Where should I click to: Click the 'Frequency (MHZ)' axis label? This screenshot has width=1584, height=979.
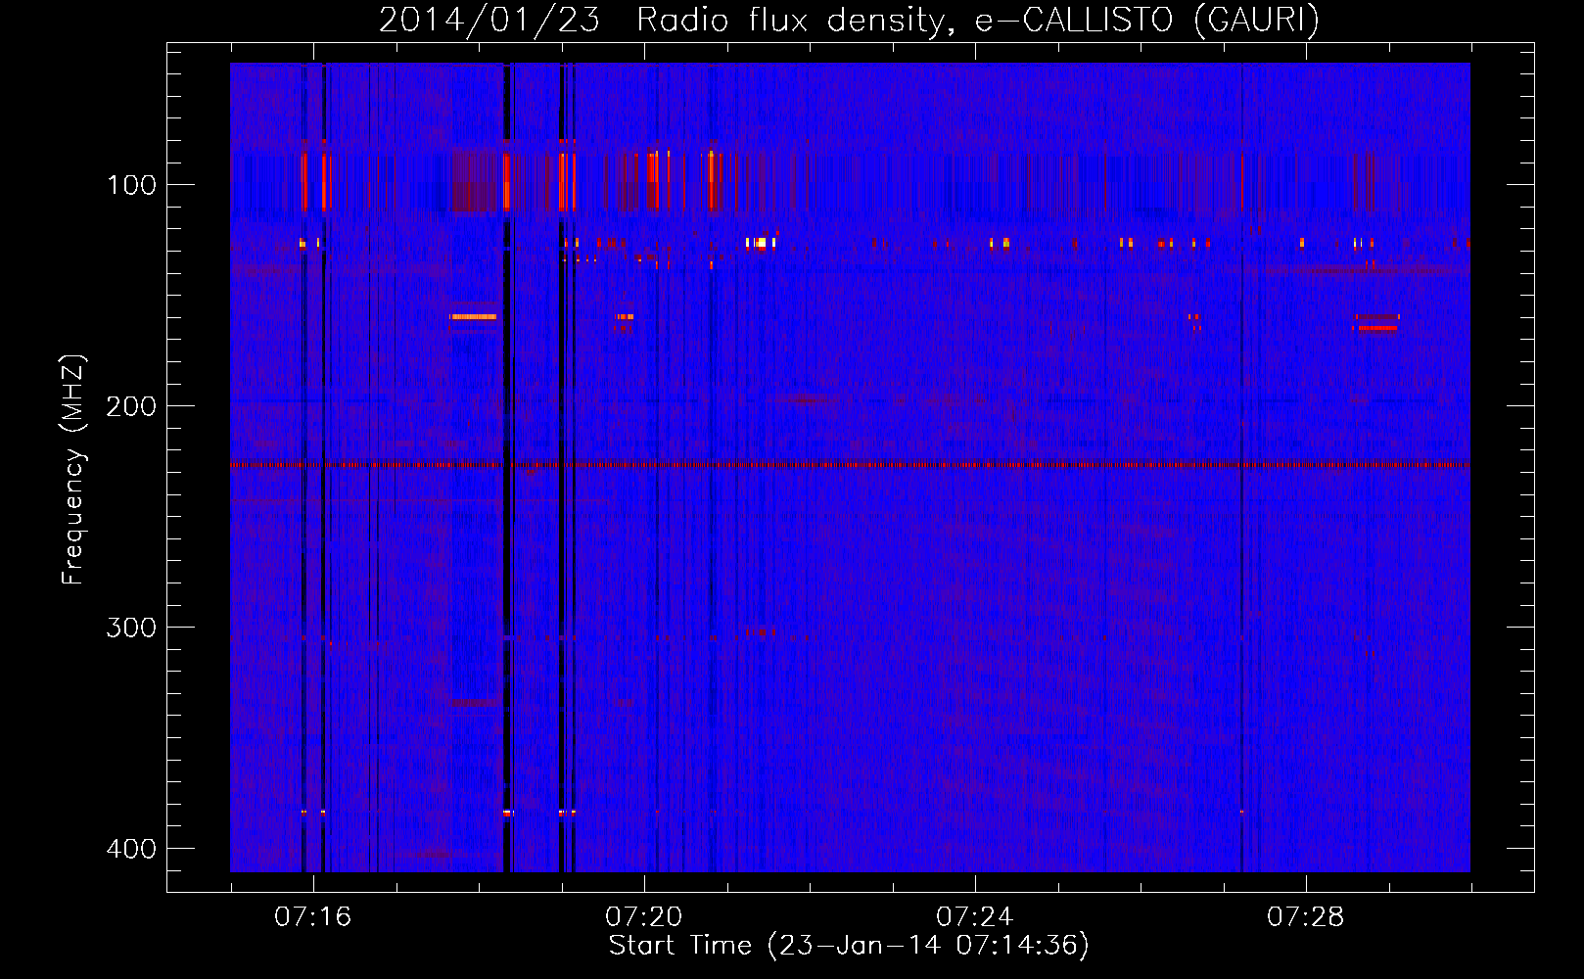(x=73, y=469)
